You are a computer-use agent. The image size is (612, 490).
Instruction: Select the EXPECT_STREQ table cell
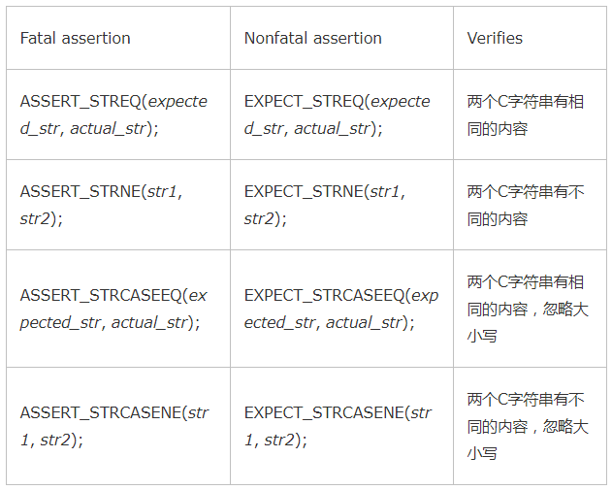[x=341, y=114]
